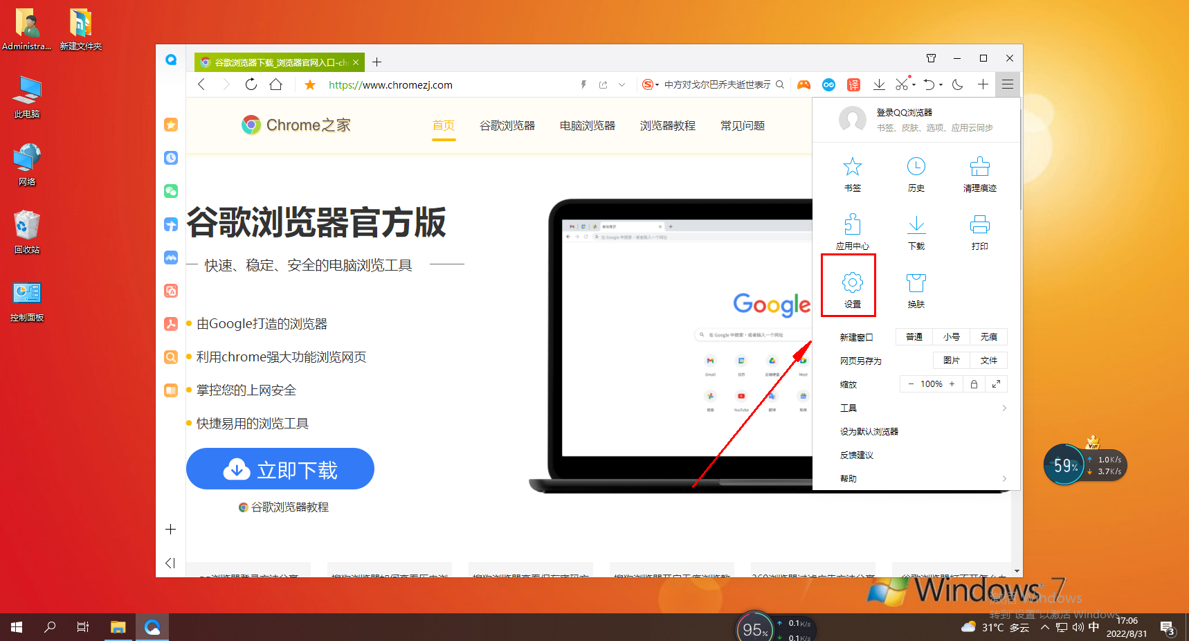The image size is (1189, 641).
Task: Lock the zoom level padlock
Action: 974,384
